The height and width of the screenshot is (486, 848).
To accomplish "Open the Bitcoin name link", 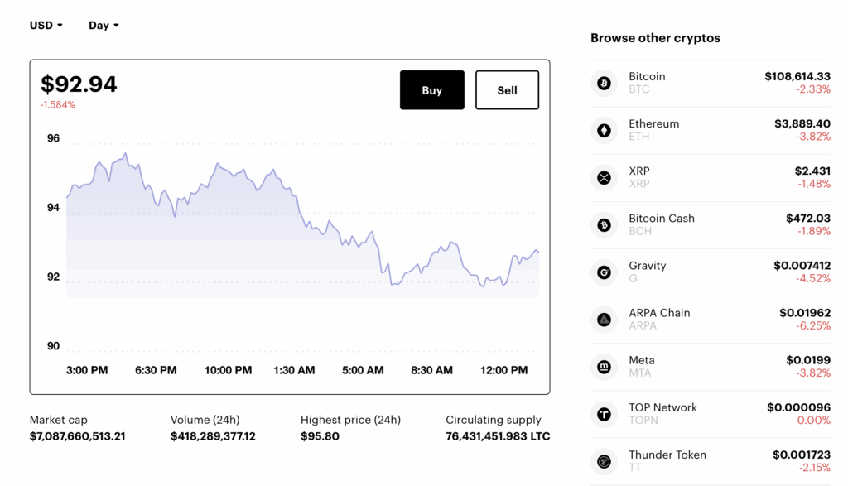I will click(647, 76).
